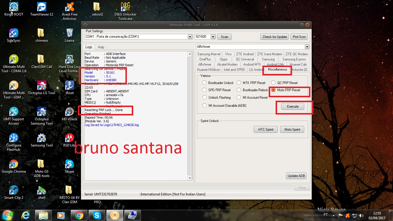The height and width of the screenshot is (221, 393).
Task: Open the ClanGSM Call folder
Action: [x=42, y=62]
